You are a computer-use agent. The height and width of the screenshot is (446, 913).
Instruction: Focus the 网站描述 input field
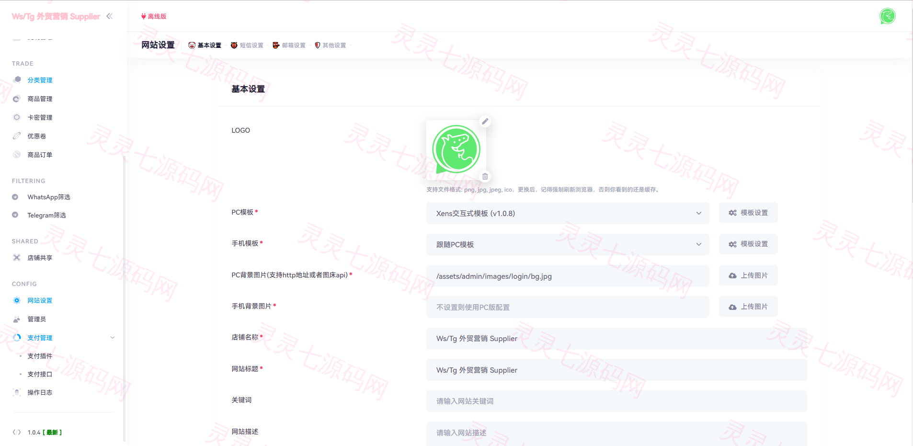point(616,433)
